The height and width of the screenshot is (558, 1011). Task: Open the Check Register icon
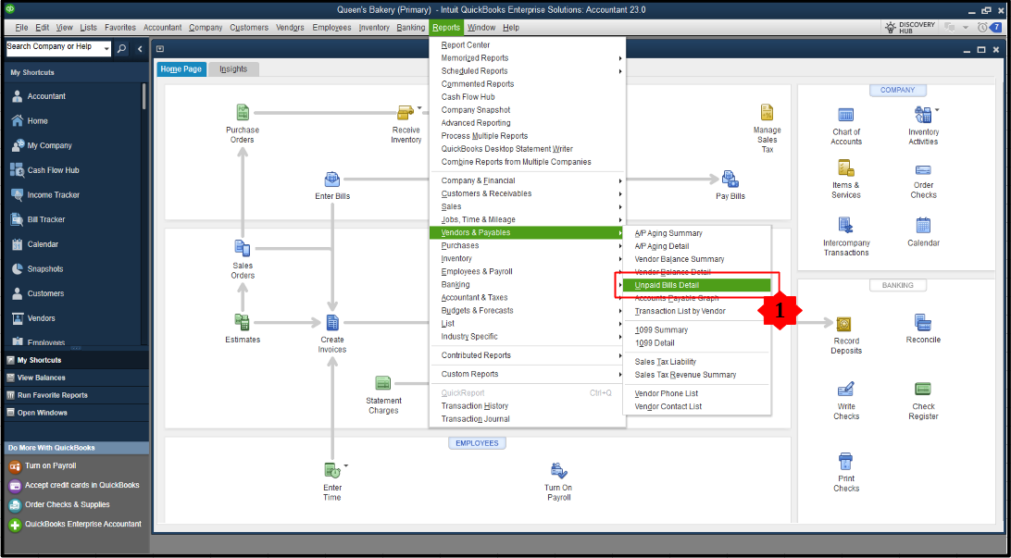(923, 390)
